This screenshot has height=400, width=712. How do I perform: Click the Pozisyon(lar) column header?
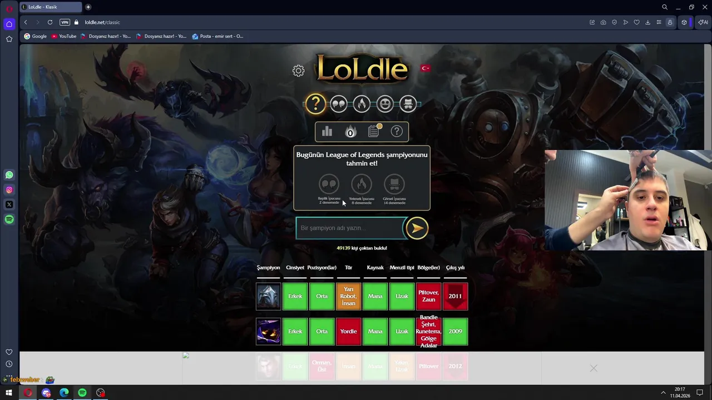click(322, 268)
